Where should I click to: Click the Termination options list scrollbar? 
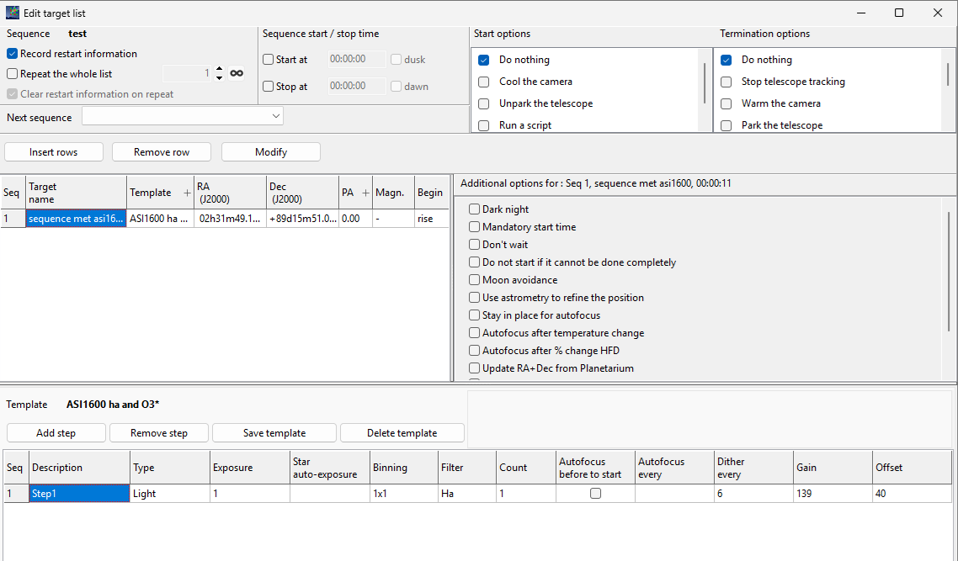[x=948, y=75]
